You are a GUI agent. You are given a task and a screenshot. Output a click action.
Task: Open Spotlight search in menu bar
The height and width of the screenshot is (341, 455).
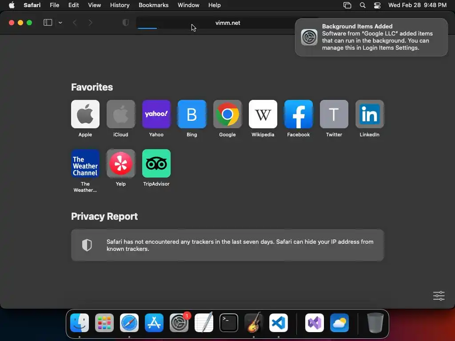point(363,5)
